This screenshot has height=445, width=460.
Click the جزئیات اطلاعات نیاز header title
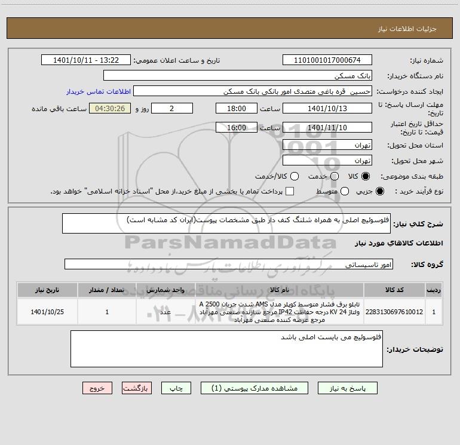407,29
